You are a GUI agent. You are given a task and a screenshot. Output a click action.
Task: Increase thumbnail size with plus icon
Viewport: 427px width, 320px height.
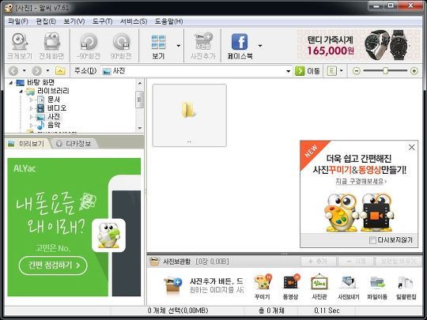pyautogui.click(x=414, y=71)
